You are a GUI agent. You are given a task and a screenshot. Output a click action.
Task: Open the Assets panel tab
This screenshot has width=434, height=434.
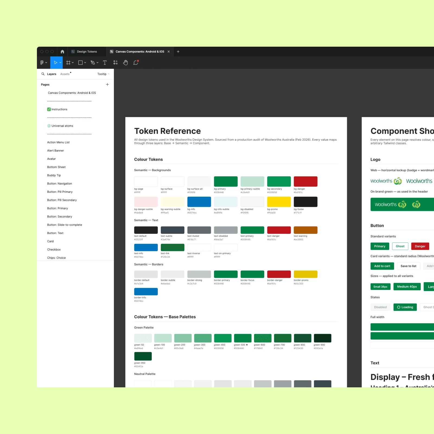(x=65, y=74)
